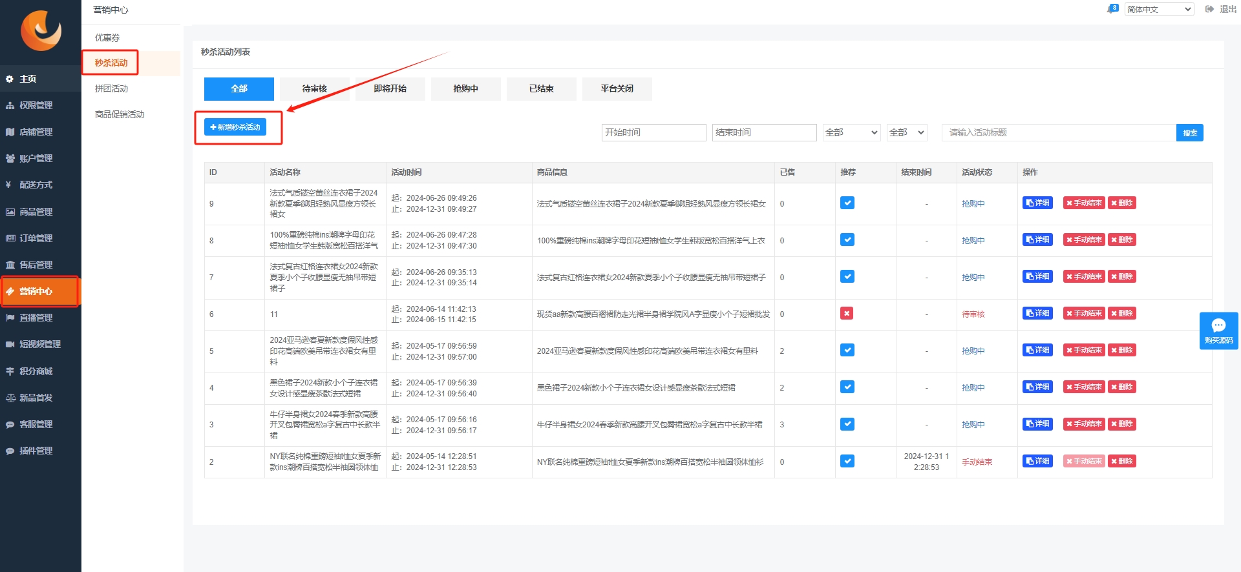Viewport: 1241px width, 572px height.
Task: Switch to the 待审核 tab
Action: coord(315,89)
